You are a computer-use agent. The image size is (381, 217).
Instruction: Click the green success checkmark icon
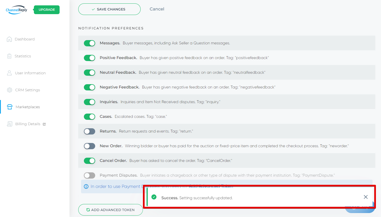pyautogui.click(x=154, y=197)
